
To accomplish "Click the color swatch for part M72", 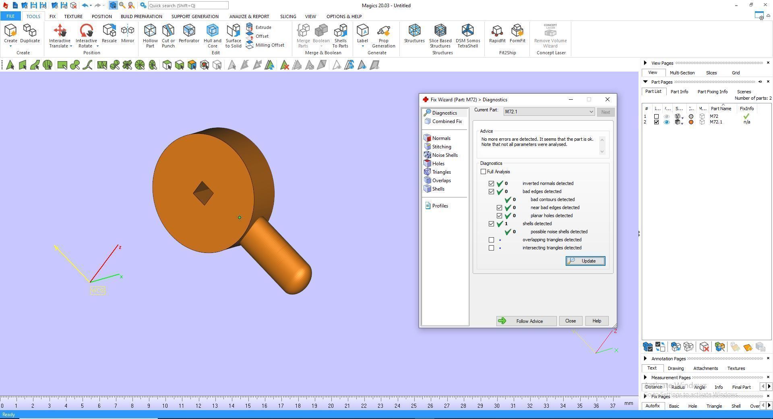I will point(691,117).
